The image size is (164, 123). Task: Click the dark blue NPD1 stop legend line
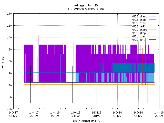(x=152, y=33)
